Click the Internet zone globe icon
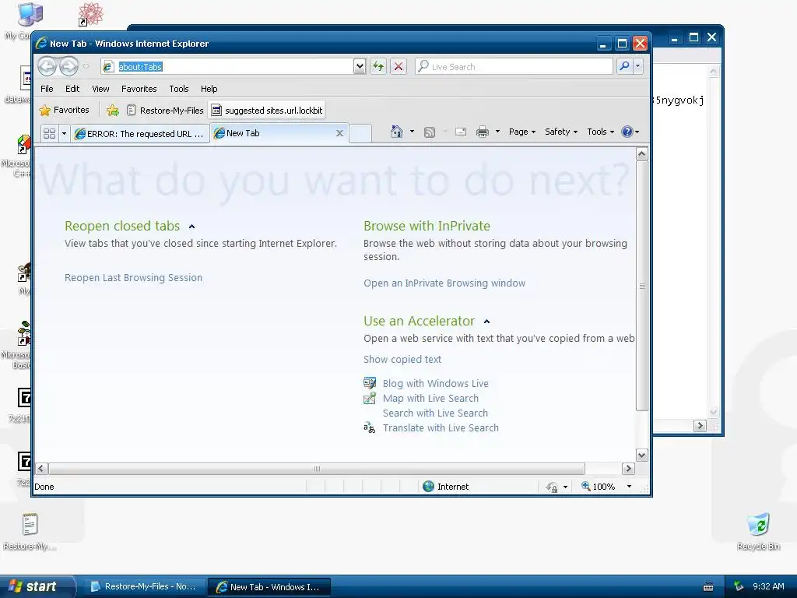This screenshot has width=797, height=598. [429, 486]
